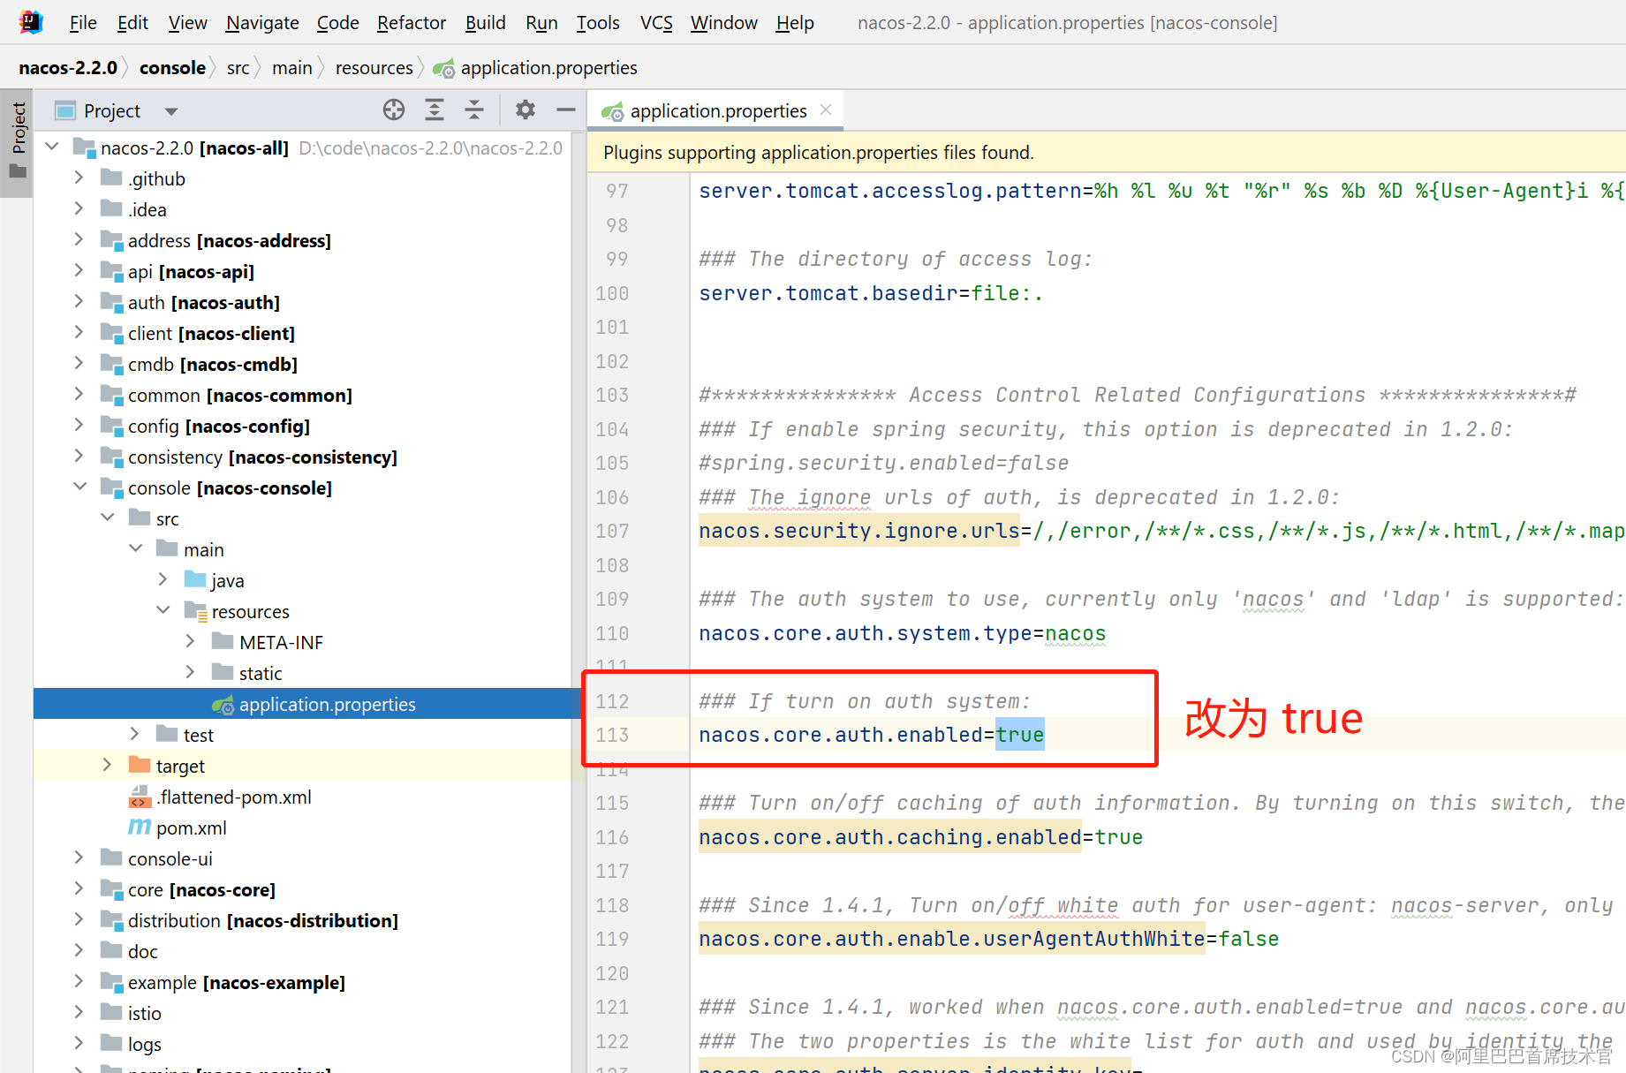Image resolution: width=1626 pixels, height=1073 pixels.
Task: Expand the address module node
Action: [79, 239]
